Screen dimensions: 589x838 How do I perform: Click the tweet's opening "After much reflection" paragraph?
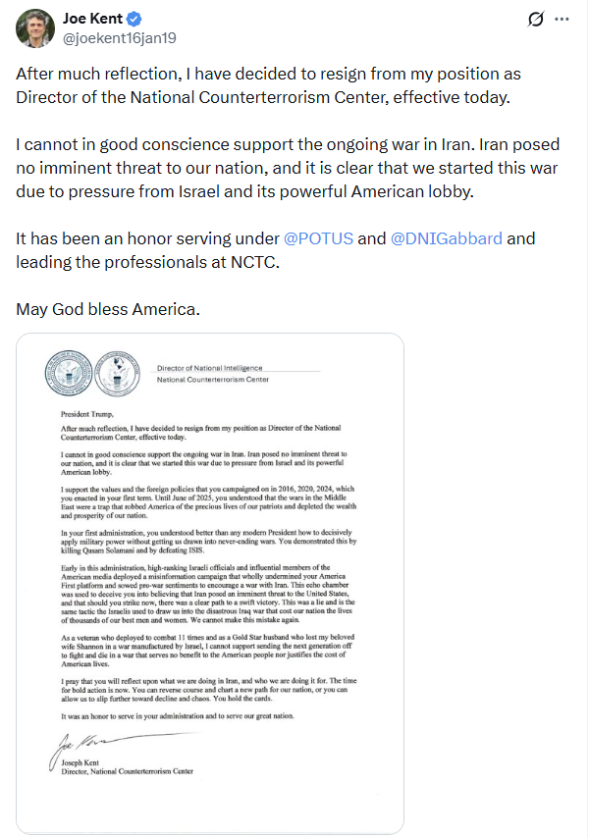(267, 86)
